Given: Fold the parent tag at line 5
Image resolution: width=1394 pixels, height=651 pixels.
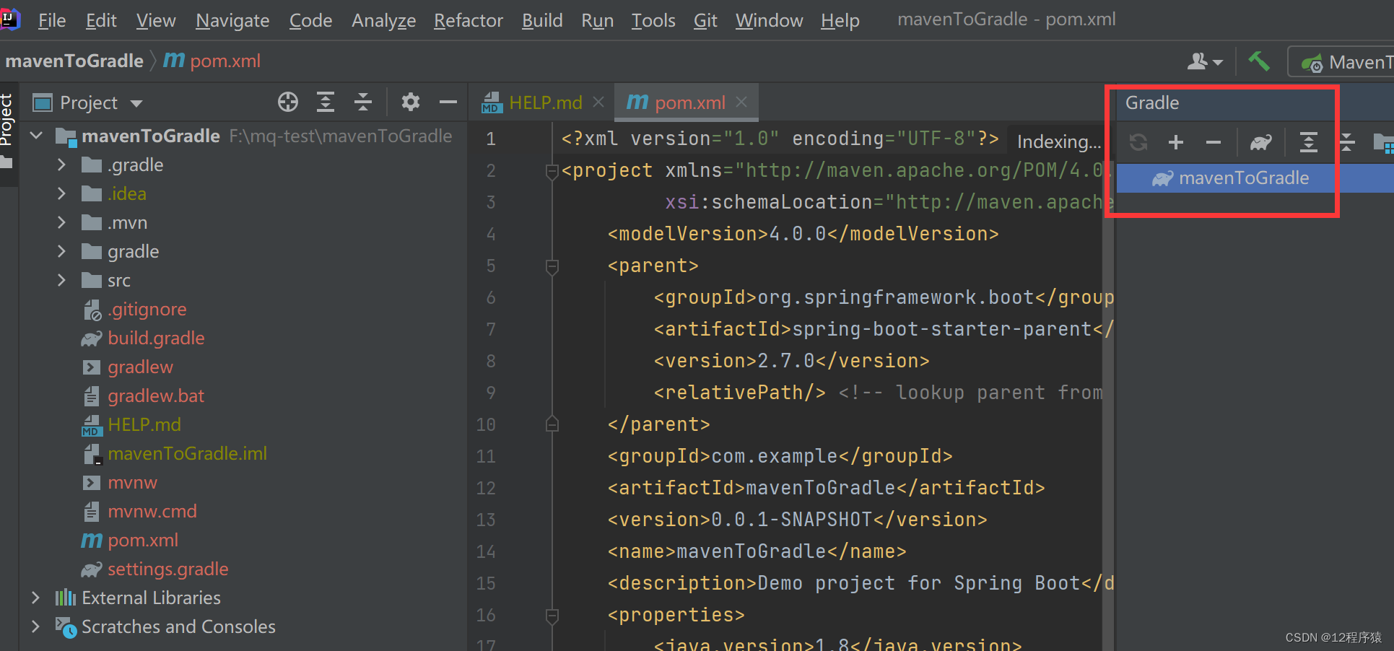Looking at the screenshot, I should point(552,266).
